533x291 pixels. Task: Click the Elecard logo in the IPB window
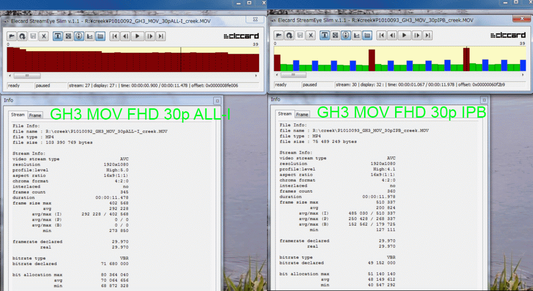pos(508,35)
